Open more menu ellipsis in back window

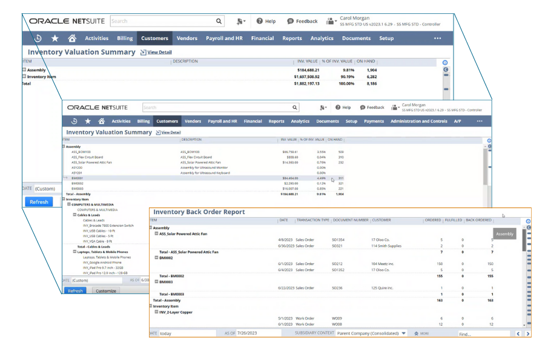click(438, 38)
